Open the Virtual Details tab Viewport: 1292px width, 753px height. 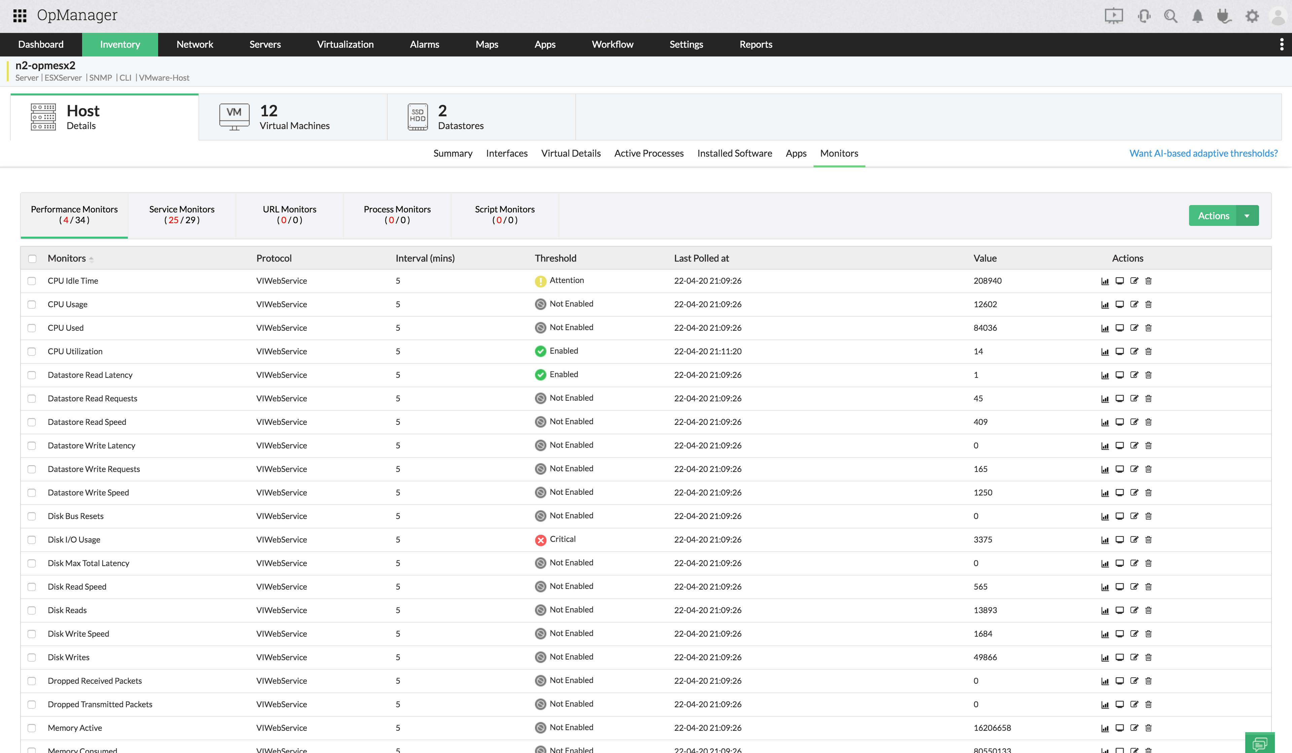point(571,153)
